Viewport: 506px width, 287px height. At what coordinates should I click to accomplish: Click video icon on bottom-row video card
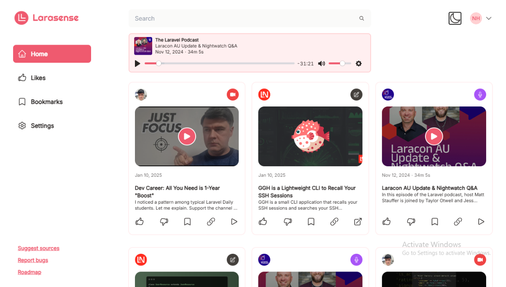[480, 260]
